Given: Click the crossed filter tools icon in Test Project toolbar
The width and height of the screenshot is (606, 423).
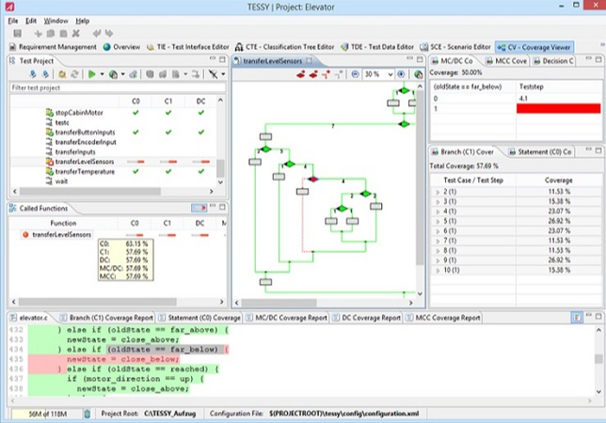Looking at the screenshot, I should click(x=213, y=74).
